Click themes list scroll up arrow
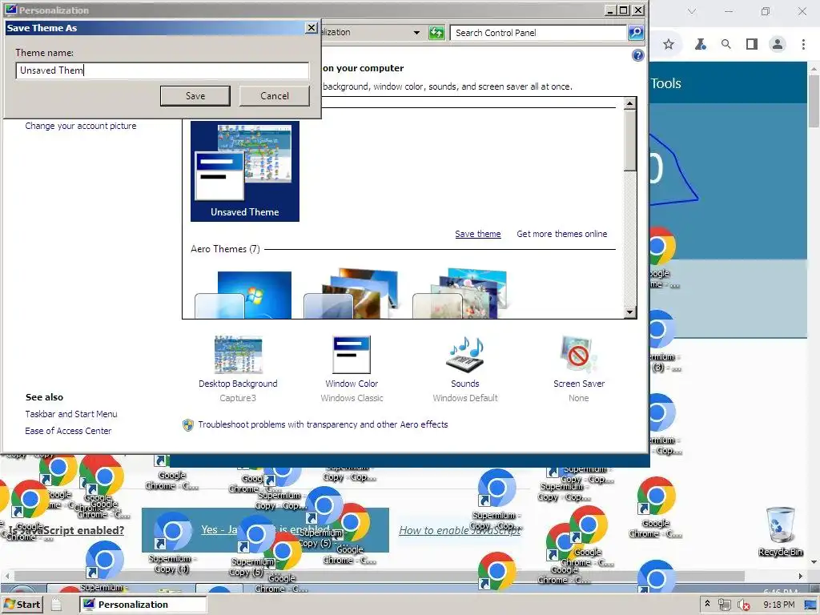The width and height of the screenshot is (820, 615). (x=629, y=103)
